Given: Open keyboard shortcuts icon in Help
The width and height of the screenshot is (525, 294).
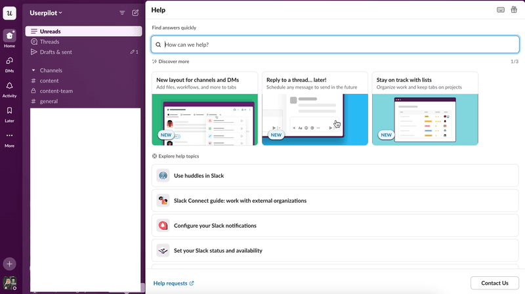Looking at the screenshot, I should [501, 10].
